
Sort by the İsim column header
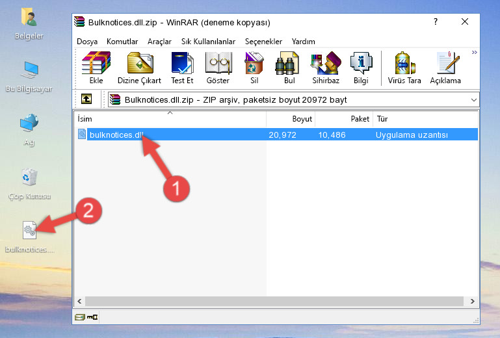pos(170,119)
